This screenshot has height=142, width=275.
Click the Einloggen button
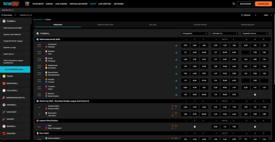[245, 4]
